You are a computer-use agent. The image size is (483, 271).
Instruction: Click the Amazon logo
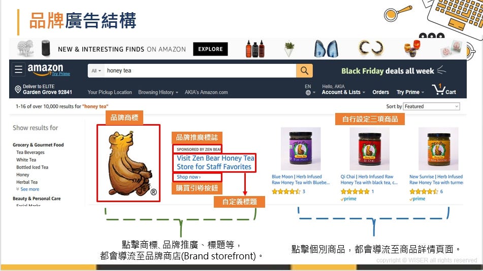click(x=45, y=69)
